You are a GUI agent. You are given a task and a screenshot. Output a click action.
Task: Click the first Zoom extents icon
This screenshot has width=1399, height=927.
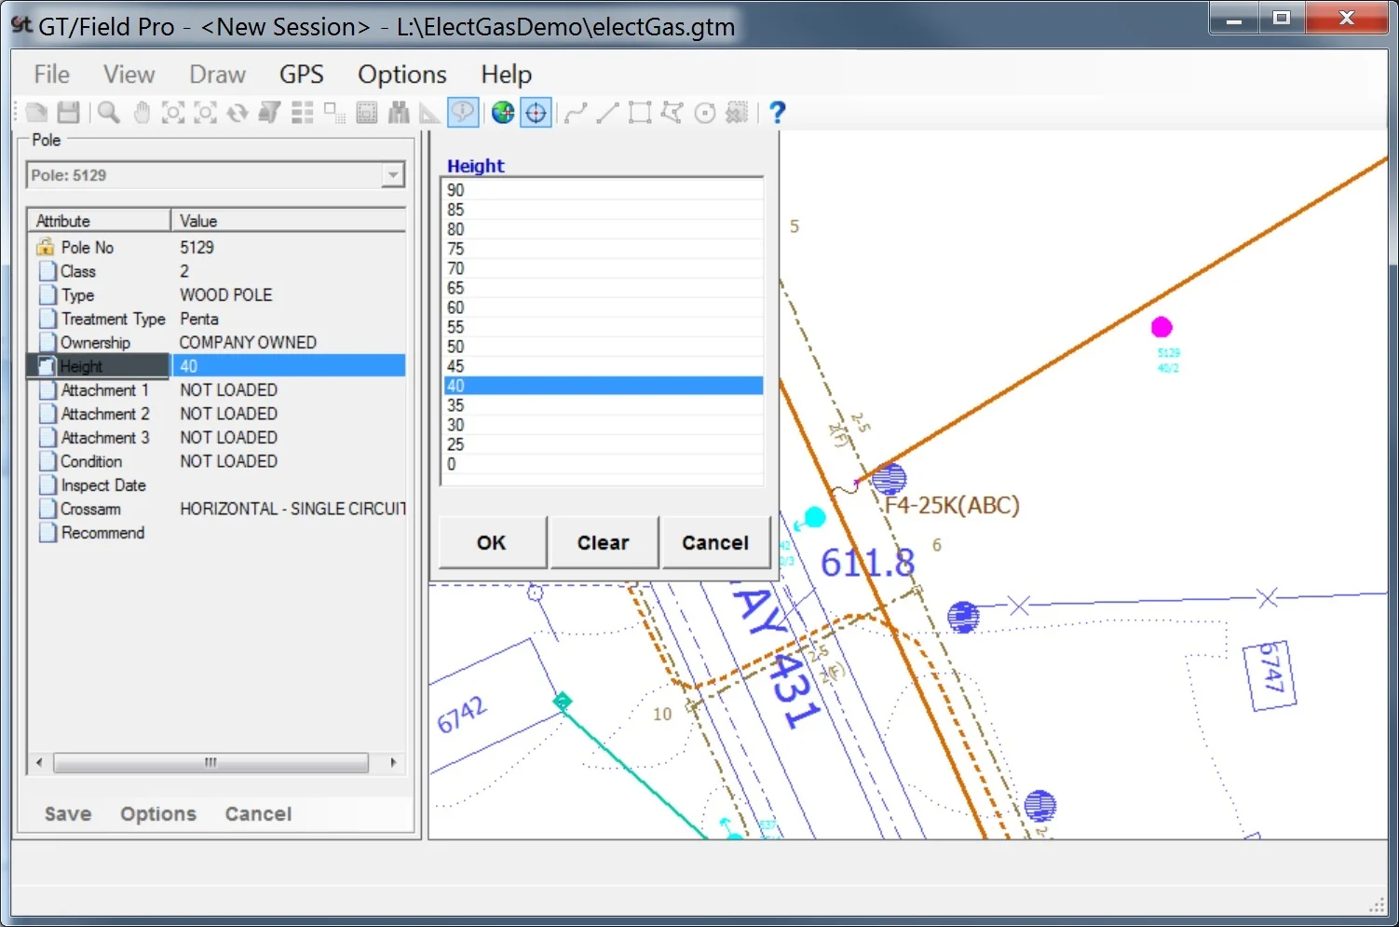click(173, 113)
